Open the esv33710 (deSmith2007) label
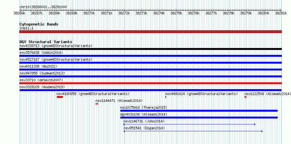 click(x=41, y=80)
